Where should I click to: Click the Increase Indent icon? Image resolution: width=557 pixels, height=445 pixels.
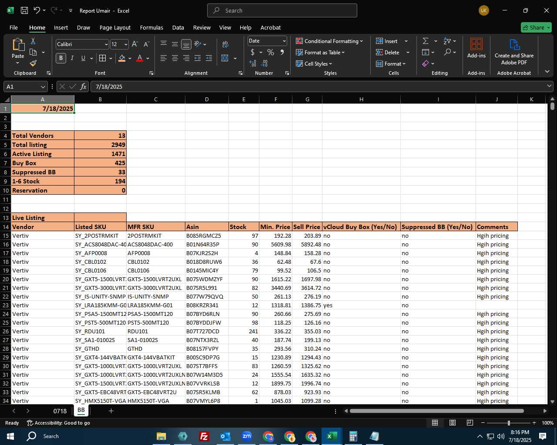click(x=209, y=58)
